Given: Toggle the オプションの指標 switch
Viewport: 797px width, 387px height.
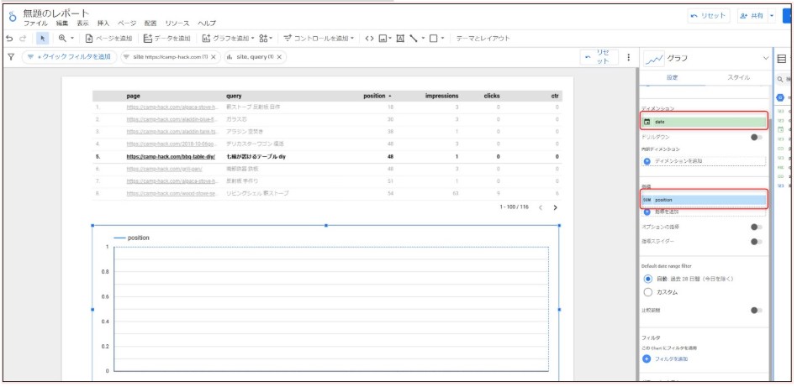Looking at the screenshot, I should coord(757,227).
